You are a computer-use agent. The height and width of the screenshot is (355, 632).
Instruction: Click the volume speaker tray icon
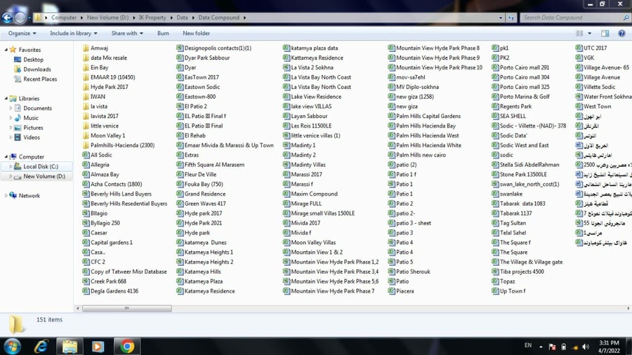pyautogui.click(x=586, y=347)
